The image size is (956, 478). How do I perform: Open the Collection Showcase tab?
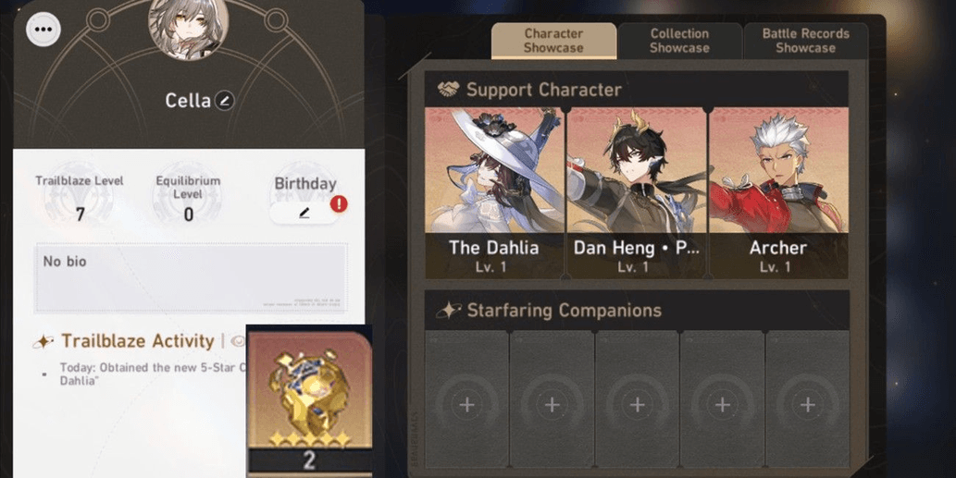point(679,41)
